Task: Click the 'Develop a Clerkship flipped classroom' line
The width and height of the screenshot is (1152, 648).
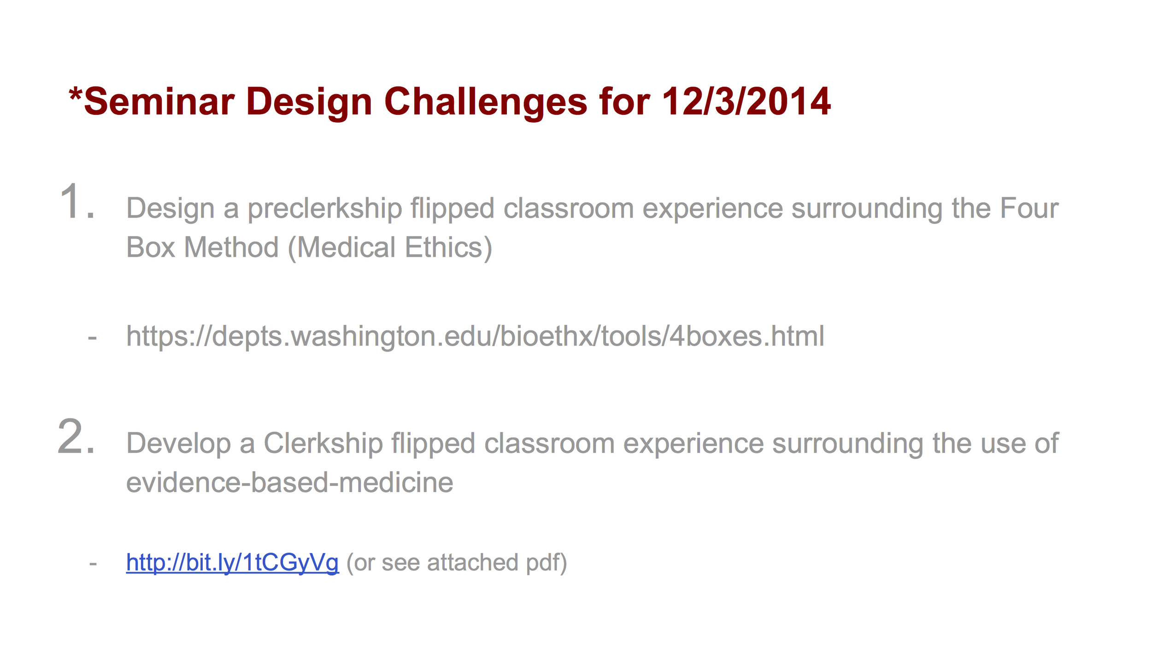Action: pos(370,443)
